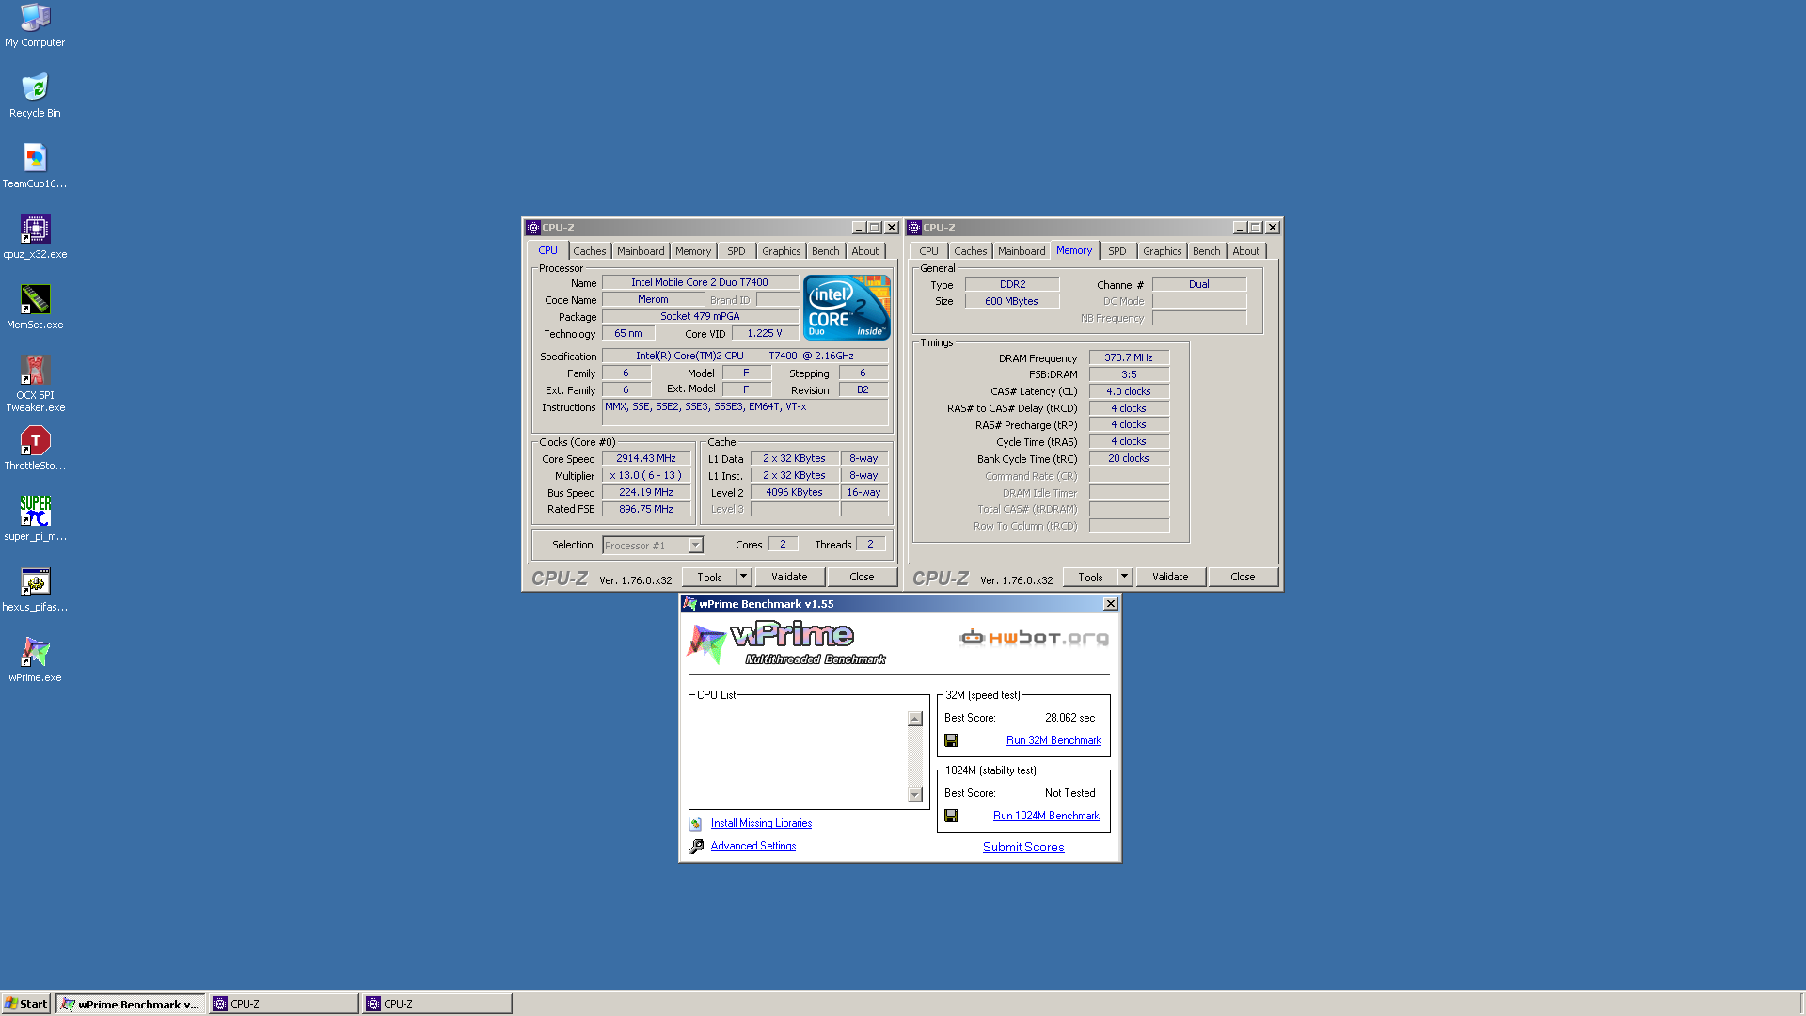
Task: Click Close button in right CPU-Z
Action: point(1243,577)
